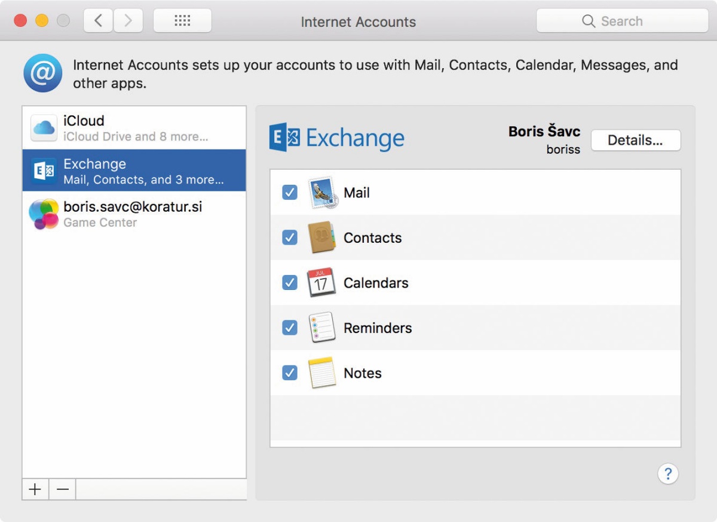Click the Notes service label
Viewport: 717px width, 522px height.
tap(363, 373)
